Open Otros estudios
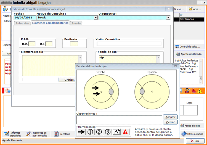 [x=193, y=134]
